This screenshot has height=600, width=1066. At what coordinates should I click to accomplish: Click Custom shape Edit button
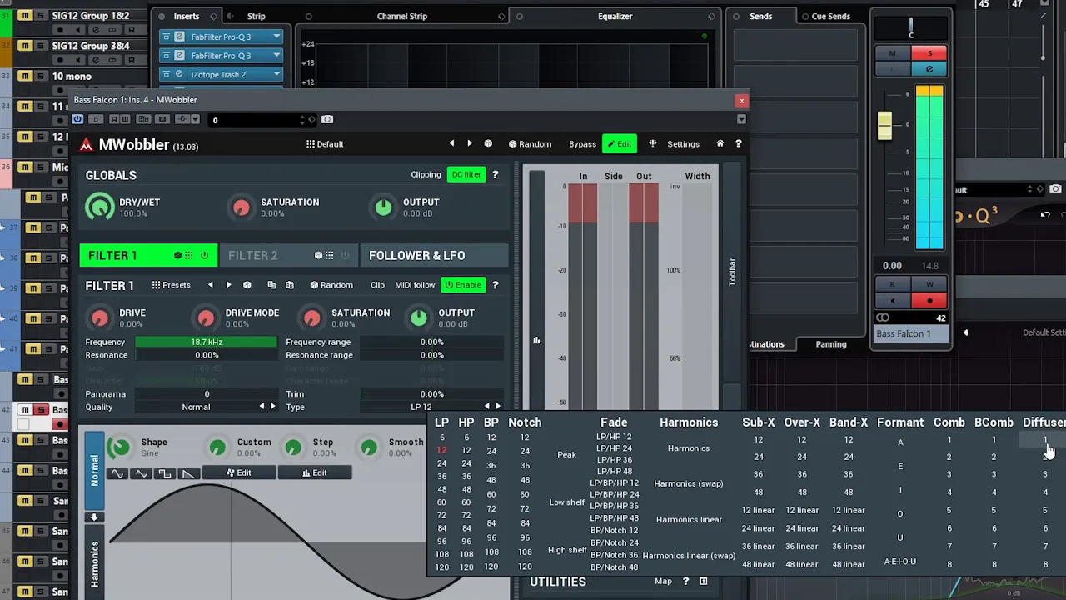tap(237, 473)
